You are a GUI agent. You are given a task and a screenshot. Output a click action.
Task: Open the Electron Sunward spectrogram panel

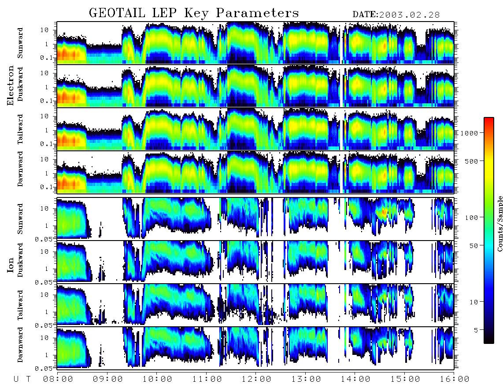pyautogui.click(x=255, y=43)
